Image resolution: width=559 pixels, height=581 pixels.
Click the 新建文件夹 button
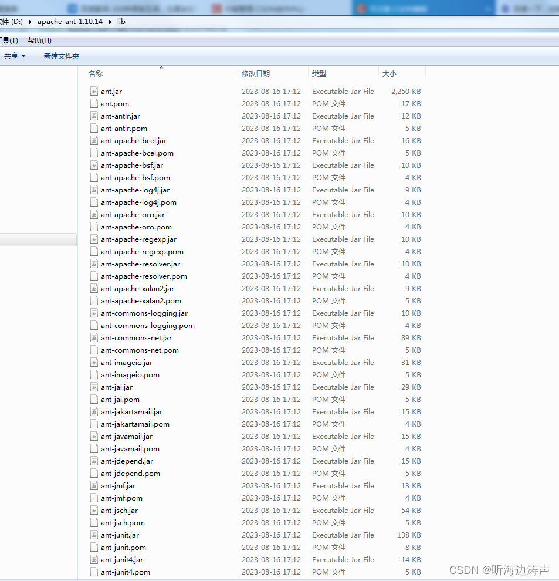tap(62, 56)
